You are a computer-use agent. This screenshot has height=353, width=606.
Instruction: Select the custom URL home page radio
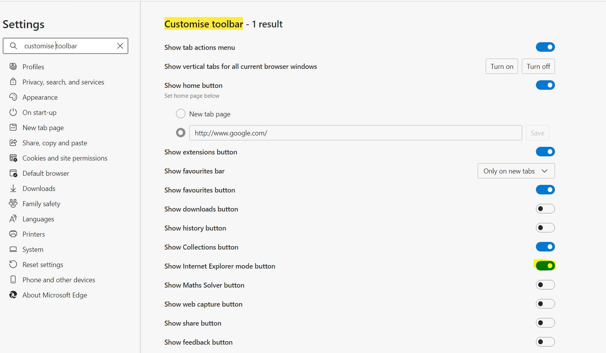pyautogui.click(x=181, y=133)
